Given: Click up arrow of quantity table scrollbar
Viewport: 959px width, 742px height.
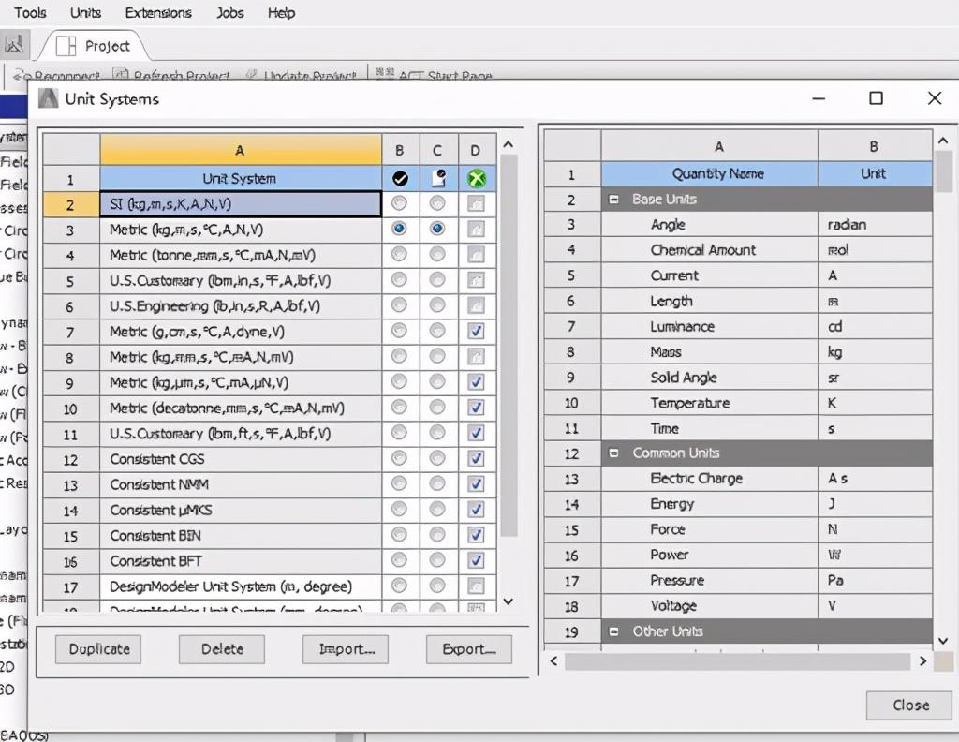Looking at the screenshot, I should [x=942, y=141].
